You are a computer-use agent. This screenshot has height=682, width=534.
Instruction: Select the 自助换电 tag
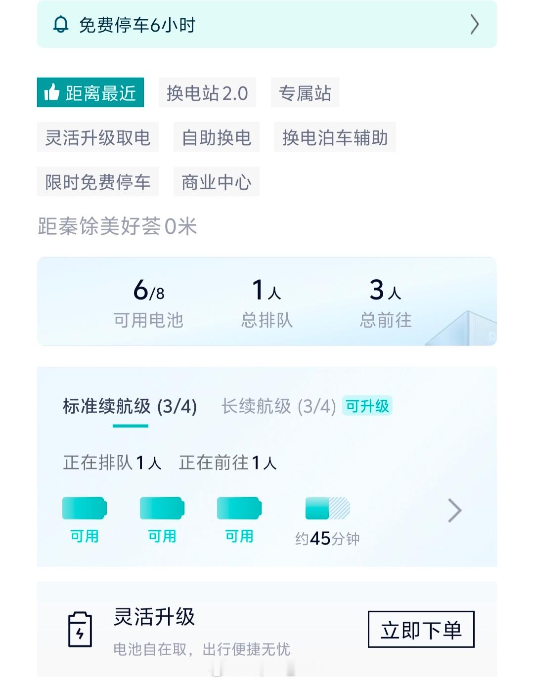coord(217,137)
